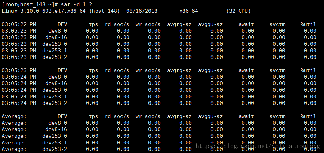Click 'avgqu-sz' header in the 03:05:22 PM row
The image size is (324, 153).
point(210,24)
